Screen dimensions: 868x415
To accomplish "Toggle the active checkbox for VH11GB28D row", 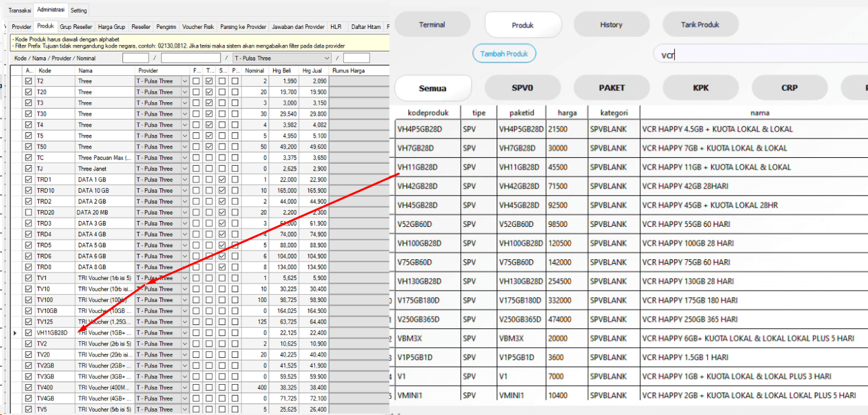I will [x=28, y=332].
